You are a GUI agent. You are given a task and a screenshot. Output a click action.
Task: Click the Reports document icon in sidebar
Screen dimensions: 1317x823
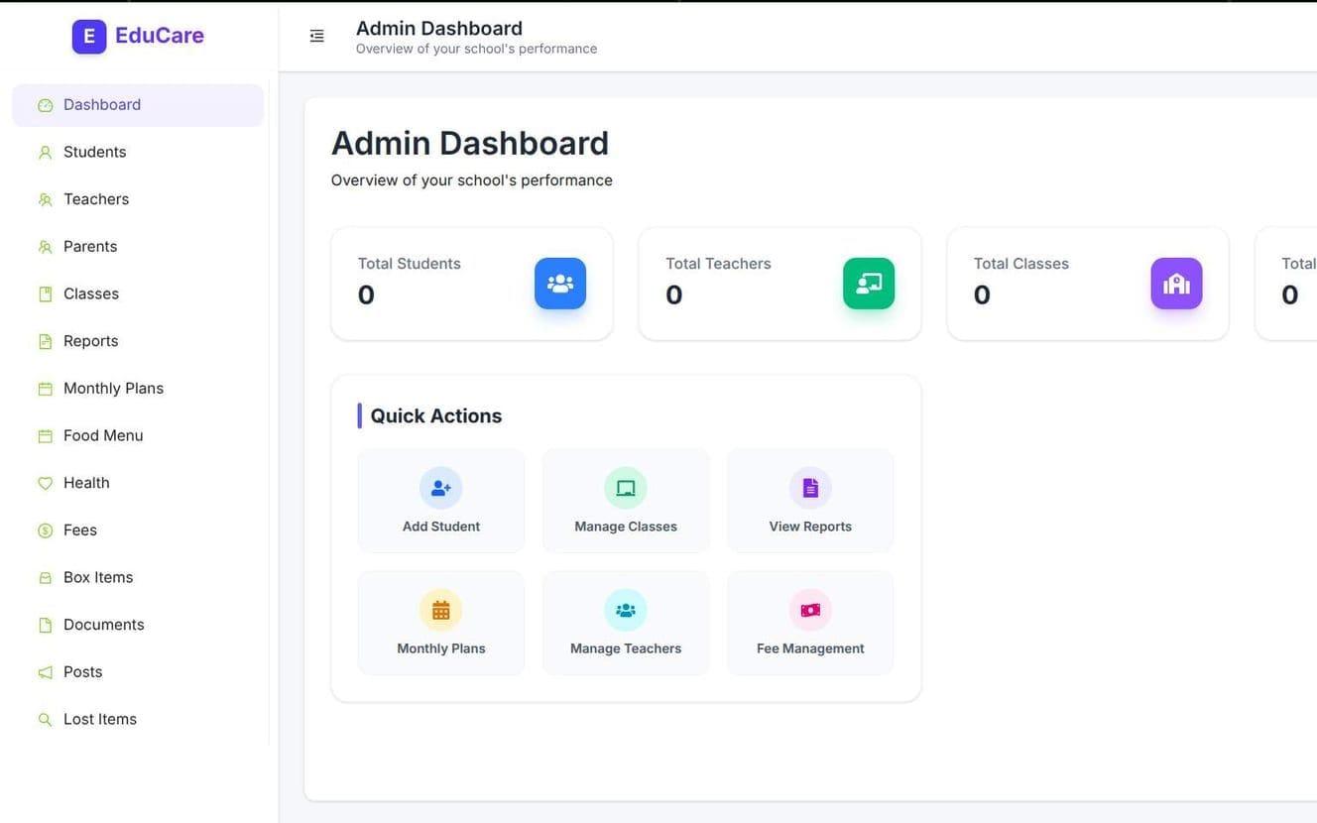tap(45, 341)
